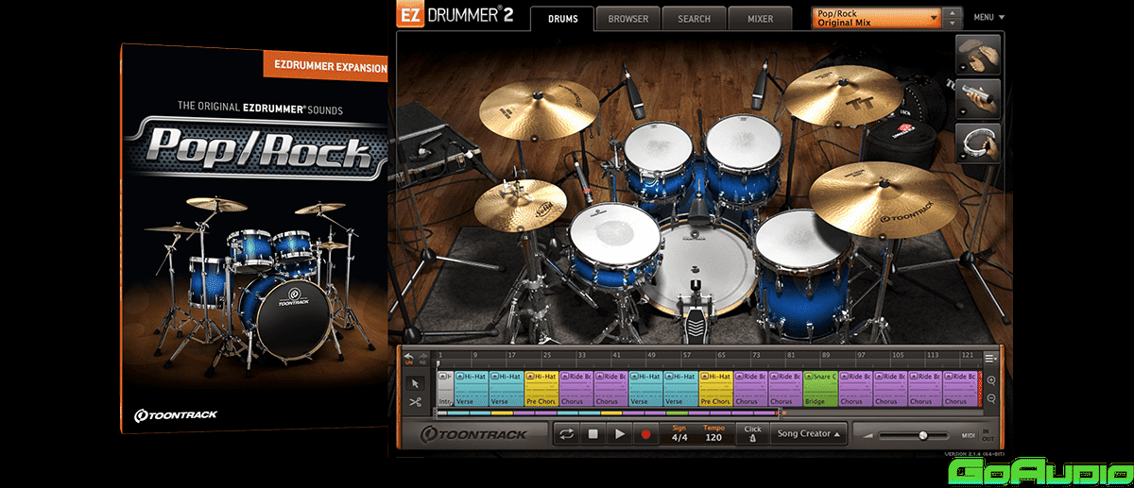Open the tambourine instrument dropdown arrow
Viewport: 1134px width, 488px height.
click(961, 156)
